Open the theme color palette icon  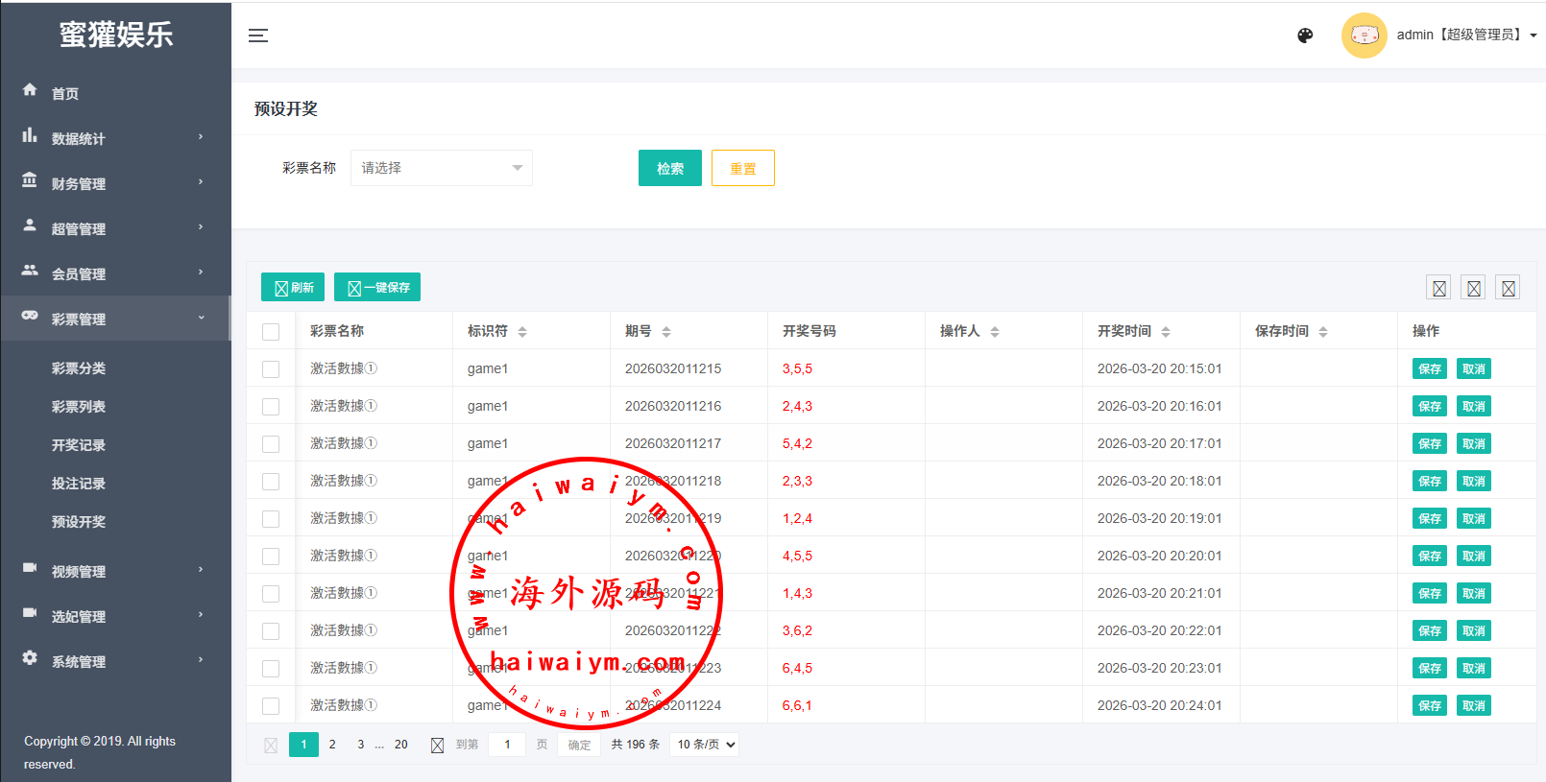pos(1305,36)
